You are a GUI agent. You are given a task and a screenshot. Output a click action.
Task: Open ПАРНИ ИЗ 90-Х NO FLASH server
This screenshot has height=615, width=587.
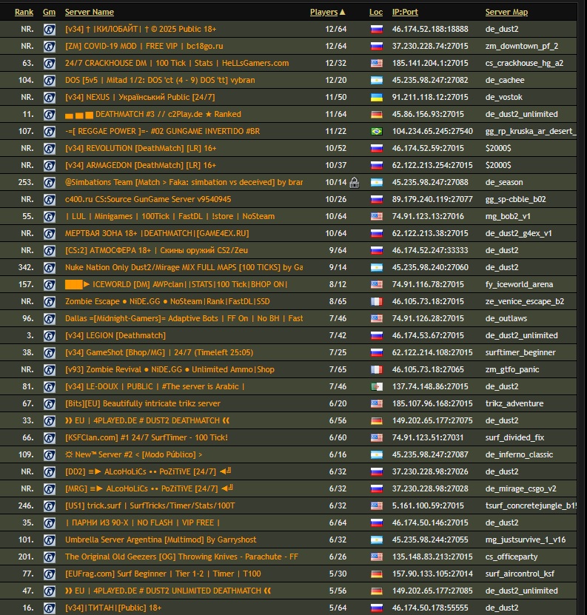click(x=142, y=522)
